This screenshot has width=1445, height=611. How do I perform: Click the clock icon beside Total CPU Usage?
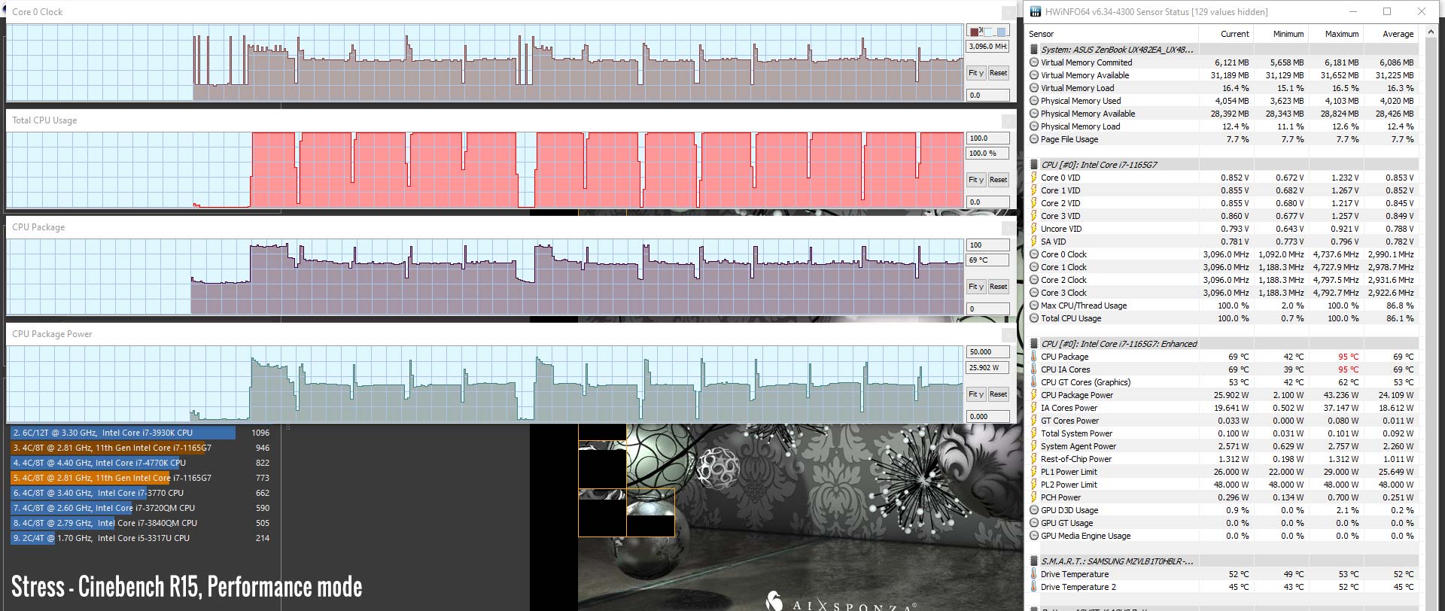pos(1034,318)
